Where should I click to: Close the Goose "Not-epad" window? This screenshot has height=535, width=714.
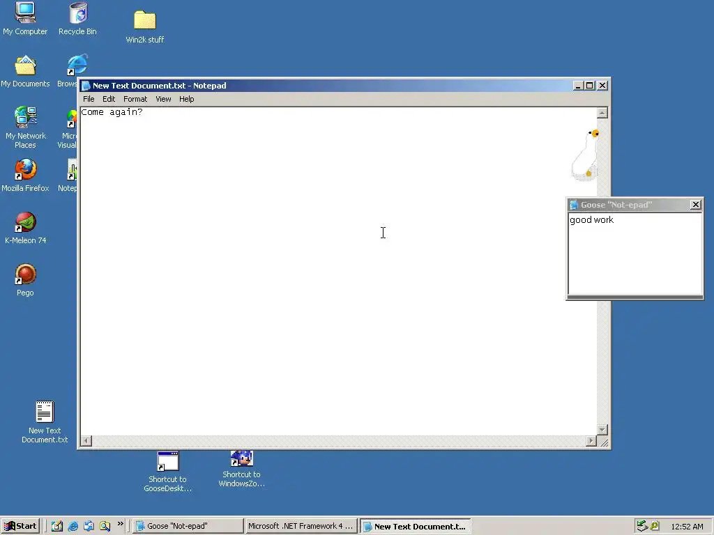pyautogui.click(x=695, y=205)
